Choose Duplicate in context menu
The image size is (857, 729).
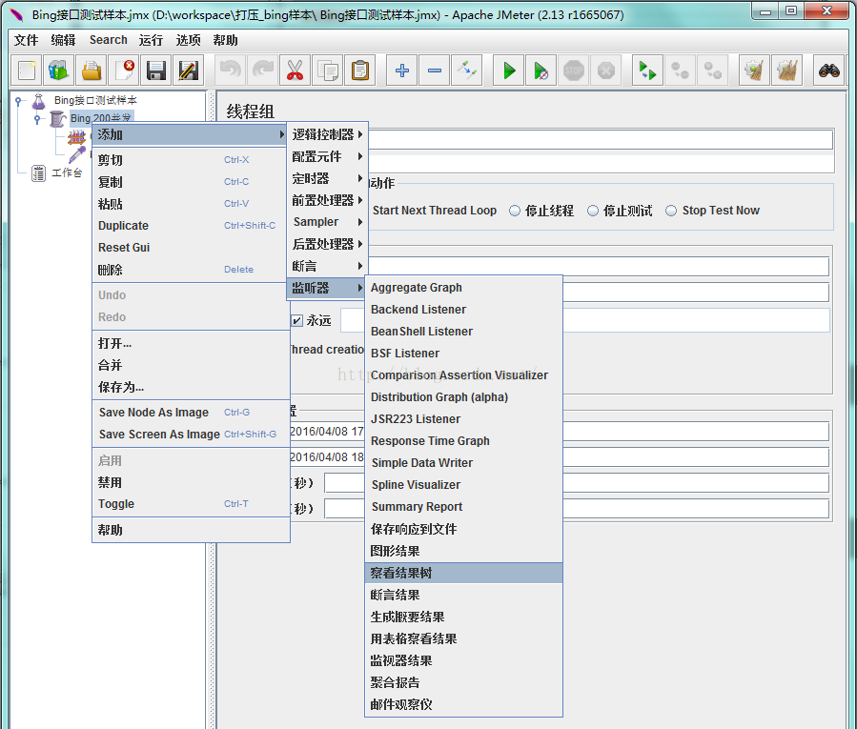click(191, 226)
